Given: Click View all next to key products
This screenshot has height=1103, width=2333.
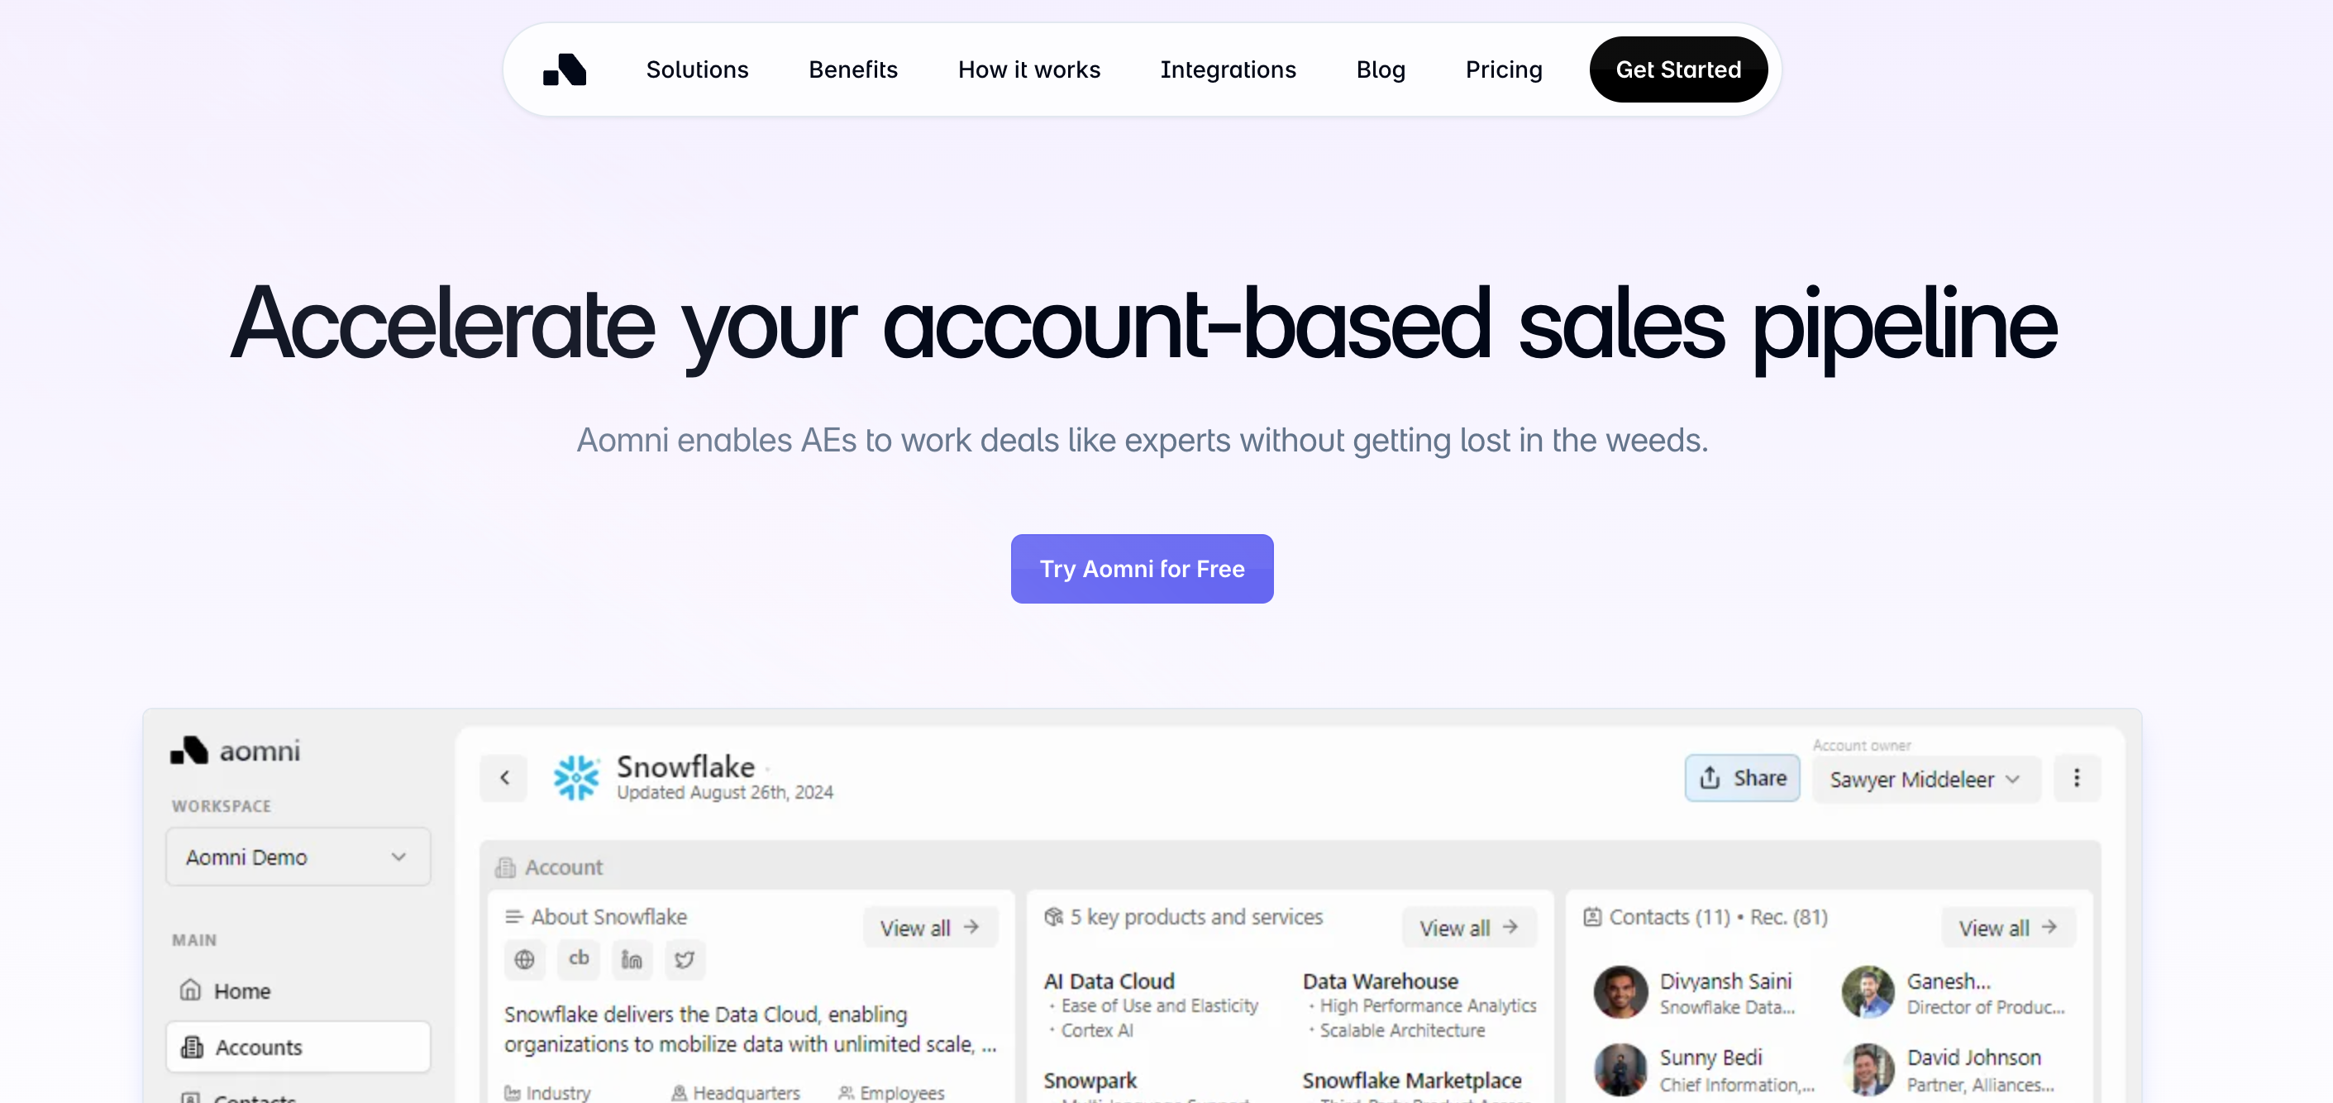Looking at the screenshot, I should tap(1468, 926).
